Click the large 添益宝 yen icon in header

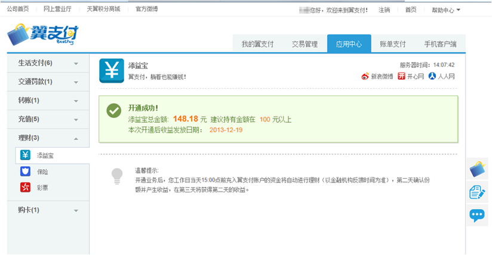[112, 71]
